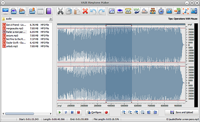Apply the chorus group-of-people effect icon
Viewport: 200px width, 122px height.
153,11
